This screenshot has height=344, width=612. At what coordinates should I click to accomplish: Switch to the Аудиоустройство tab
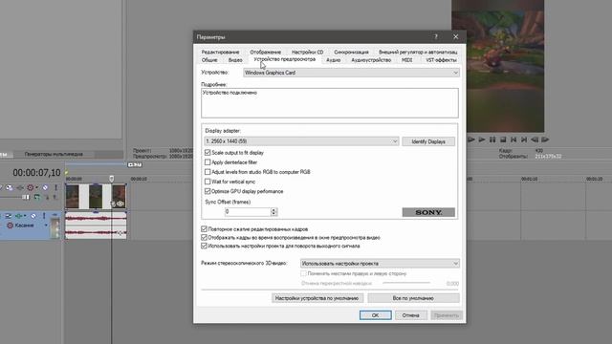point(371,60)
